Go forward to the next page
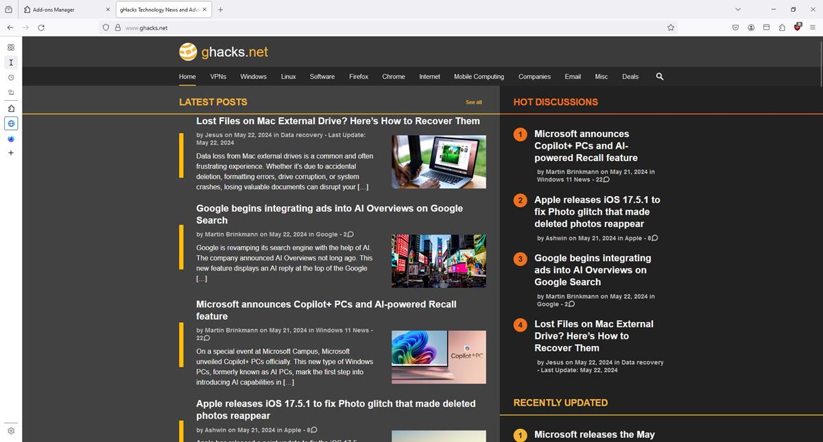The image size is (823, 442). [25, 27]
